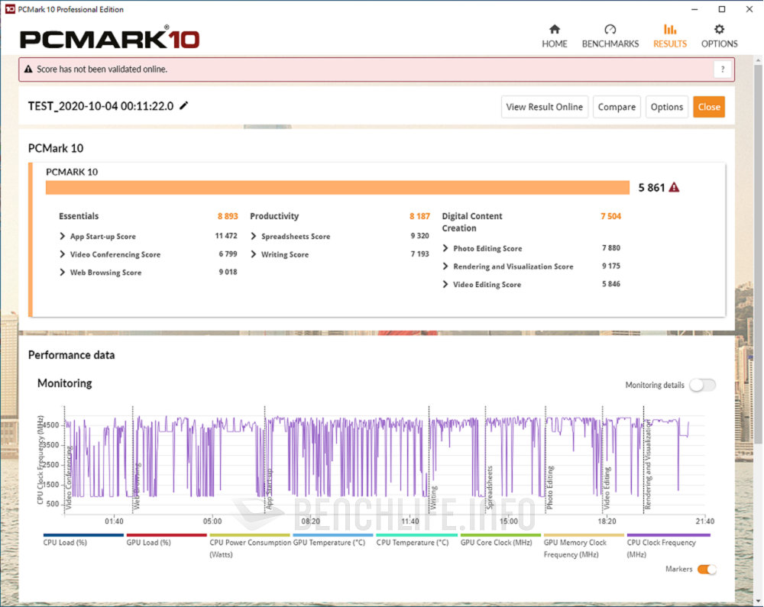Click the View Result Online button
The image size is (764, 607).
tap(544, 106)
